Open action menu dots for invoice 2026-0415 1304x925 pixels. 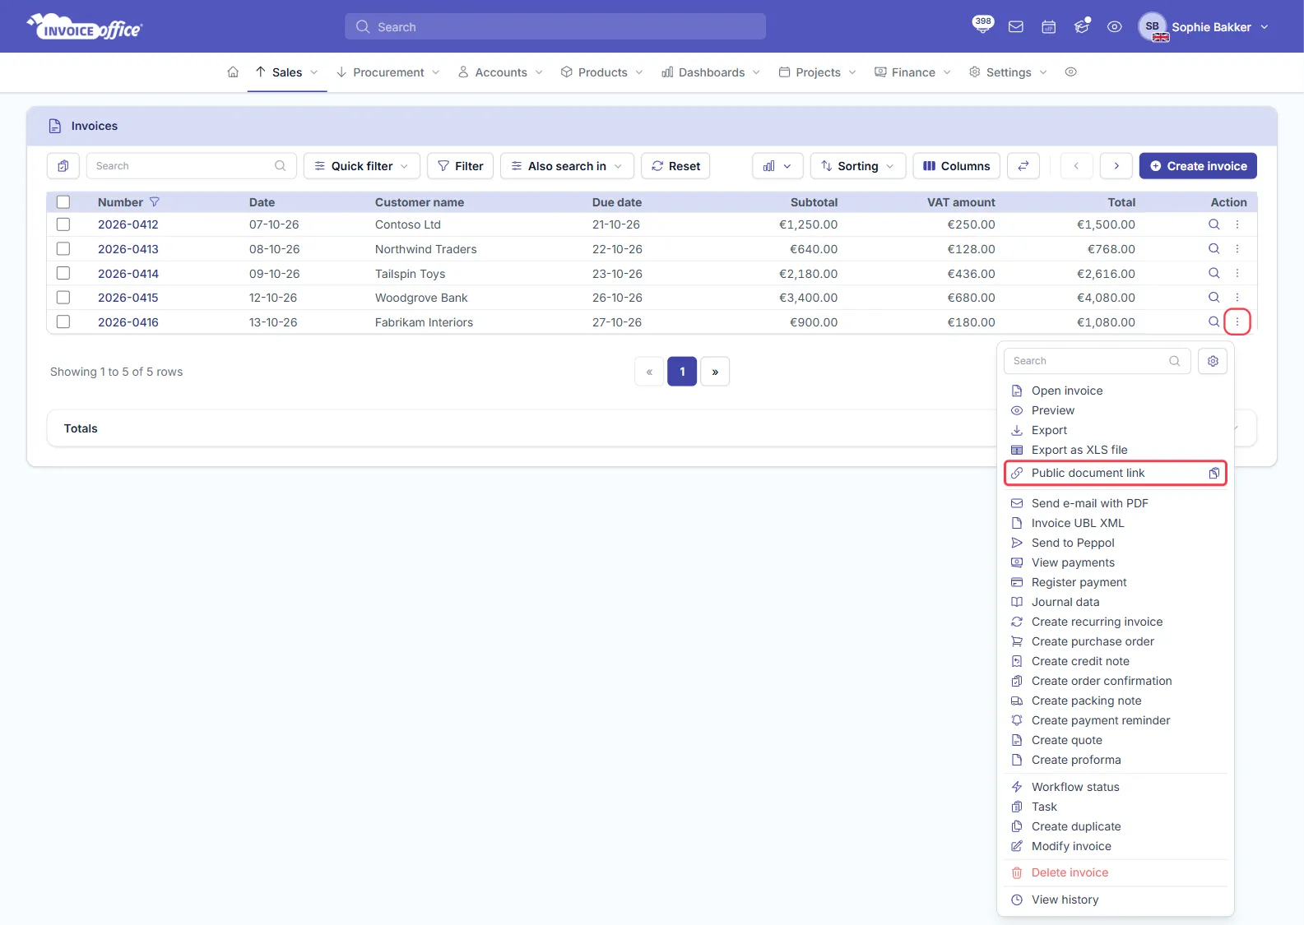click(1237, 298)
